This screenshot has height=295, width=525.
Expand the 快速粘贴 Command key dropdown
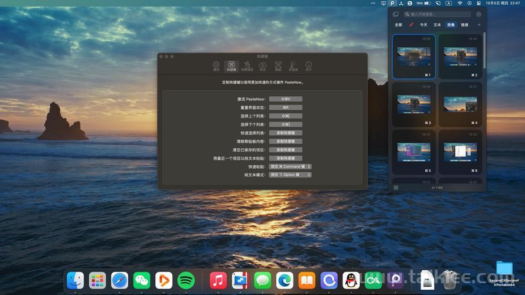[x=290, y=166]
